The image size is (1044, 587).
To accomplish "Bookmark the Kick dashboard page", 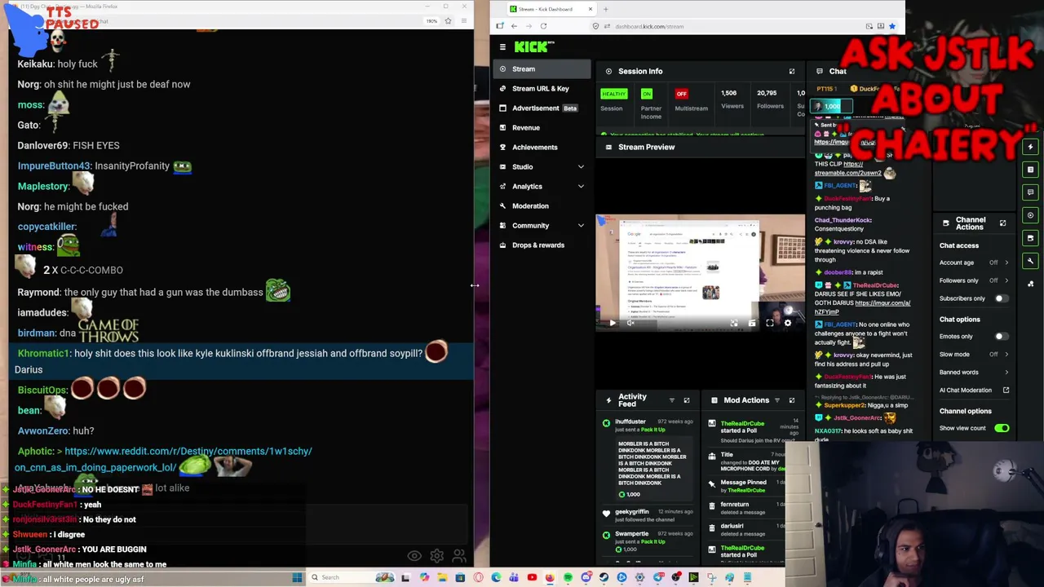I will (x=891, y=26).
